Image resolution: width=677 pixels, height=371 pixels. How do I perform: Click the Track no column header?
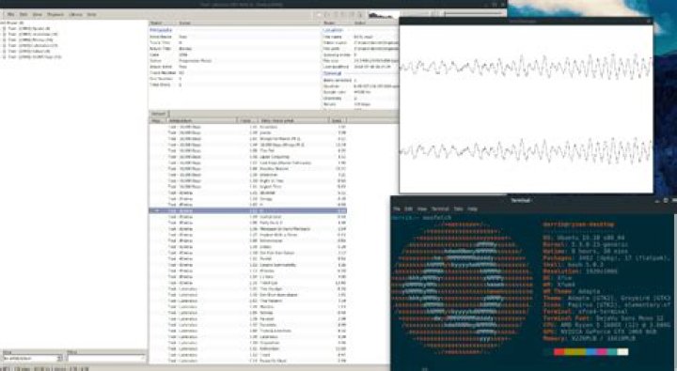tap(248, 120)
